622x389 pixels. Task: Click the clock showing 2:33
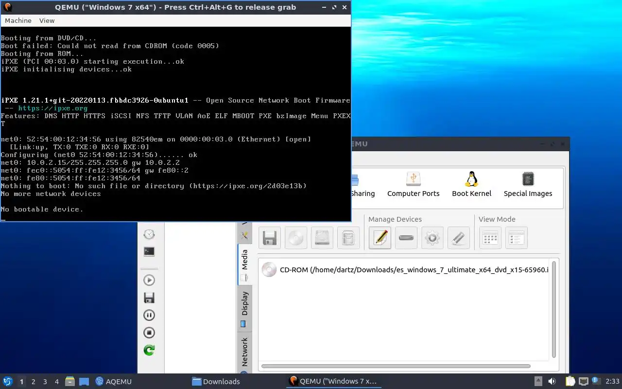click(x=612, y=382)
